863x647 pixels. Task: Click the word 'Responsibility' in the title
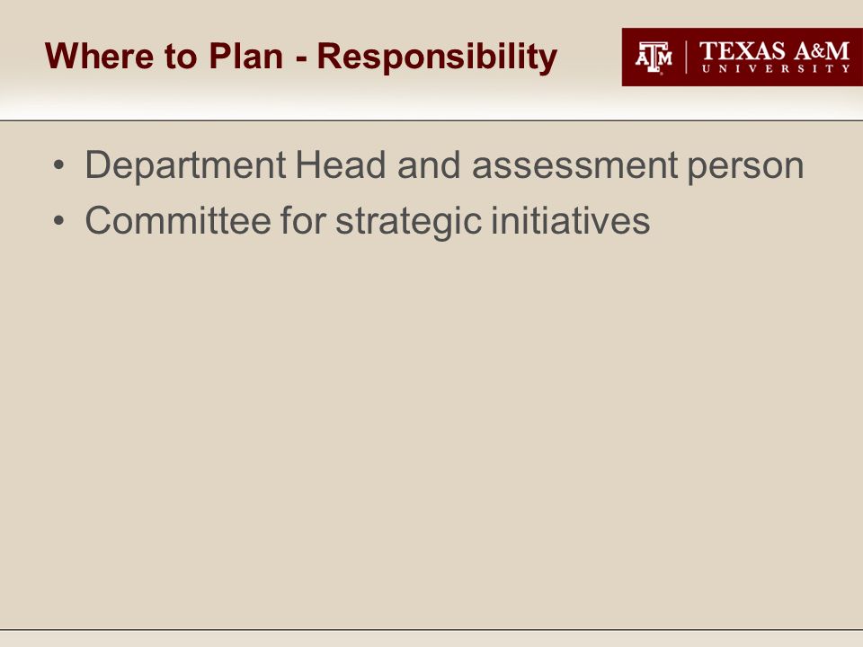pos(438,57)
